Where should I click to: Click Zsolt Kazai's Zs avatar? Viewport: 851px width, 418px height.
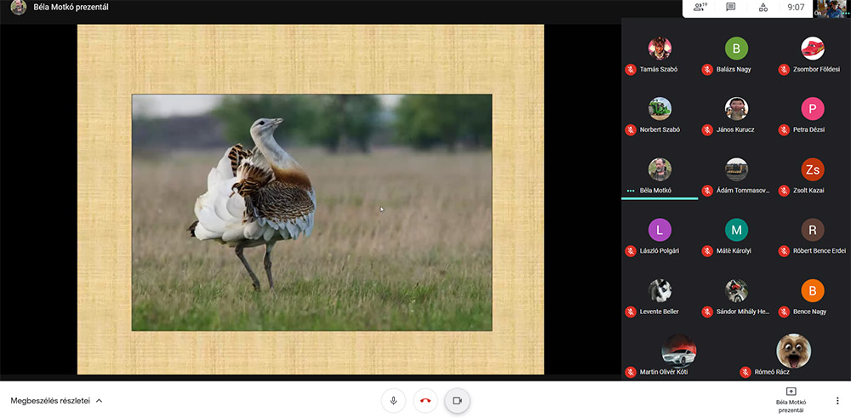[813, 169]
